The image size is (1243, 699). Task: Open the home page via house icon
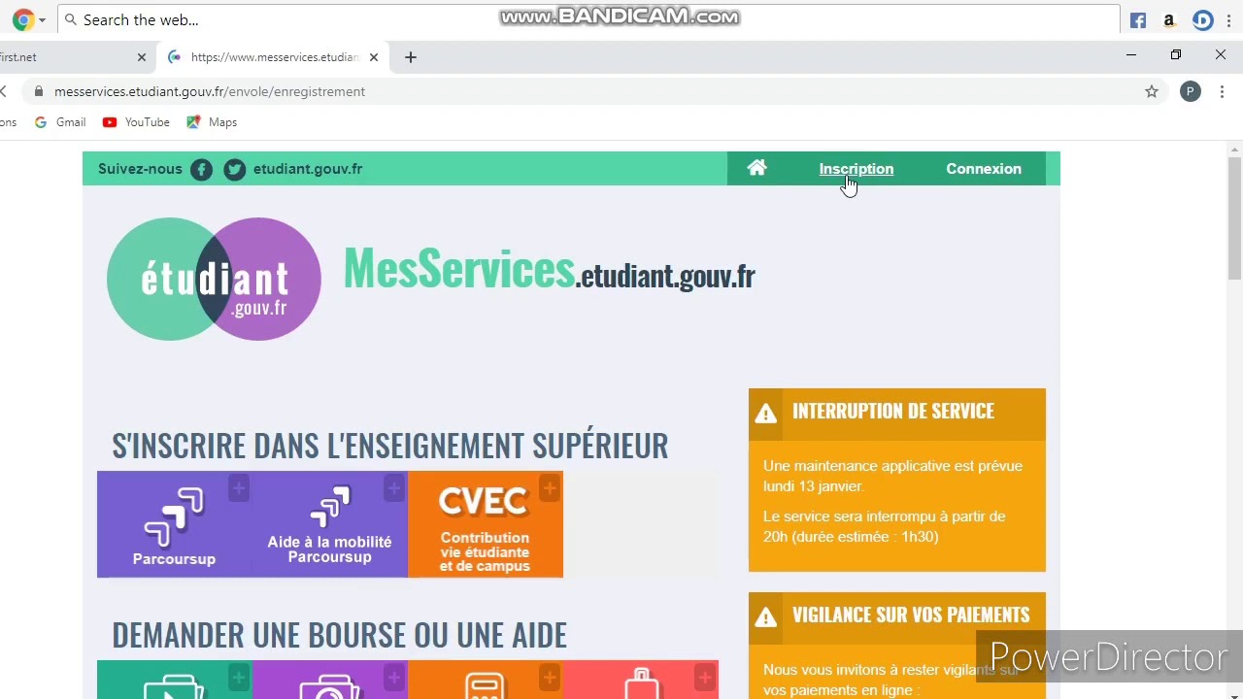tap(756, 168)
